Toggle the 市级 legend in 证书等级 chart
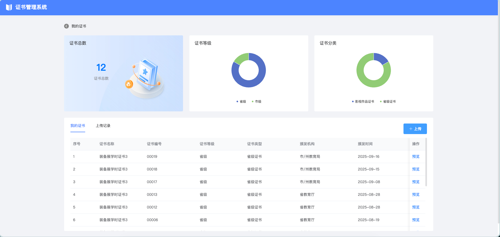Image resolution: width=500 pixels, height=237 pixels. coord(257,102)
